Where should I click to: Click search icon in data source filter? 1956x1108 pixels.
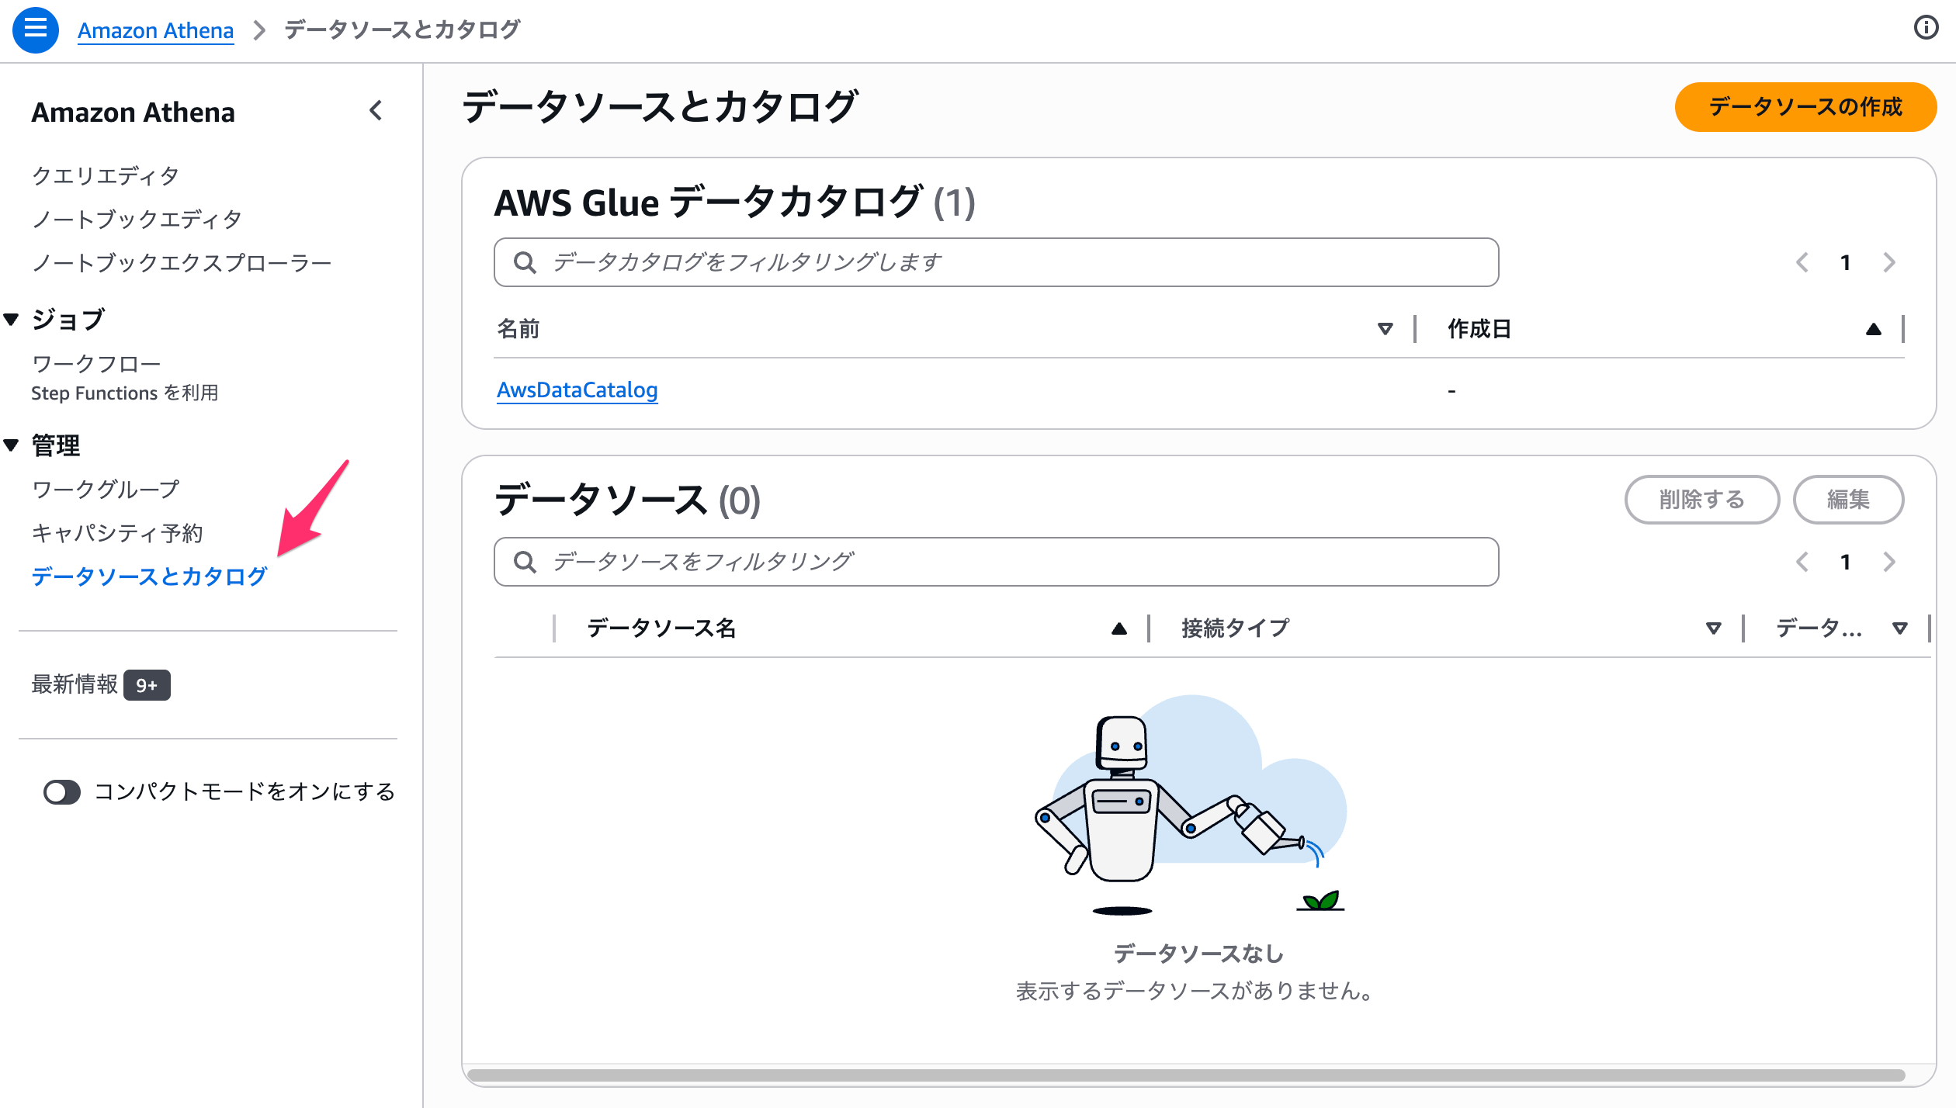(525, 562)
